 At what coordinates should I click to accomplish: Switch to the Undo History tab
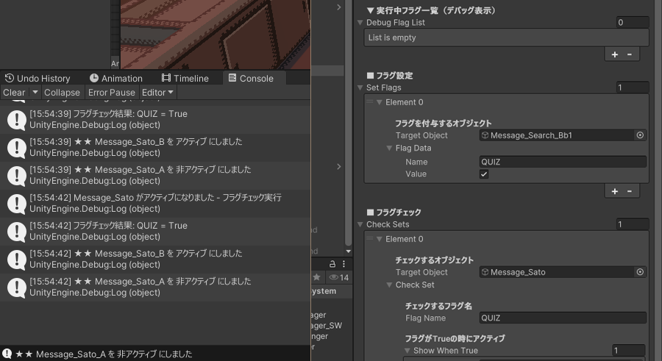point(38,78)
